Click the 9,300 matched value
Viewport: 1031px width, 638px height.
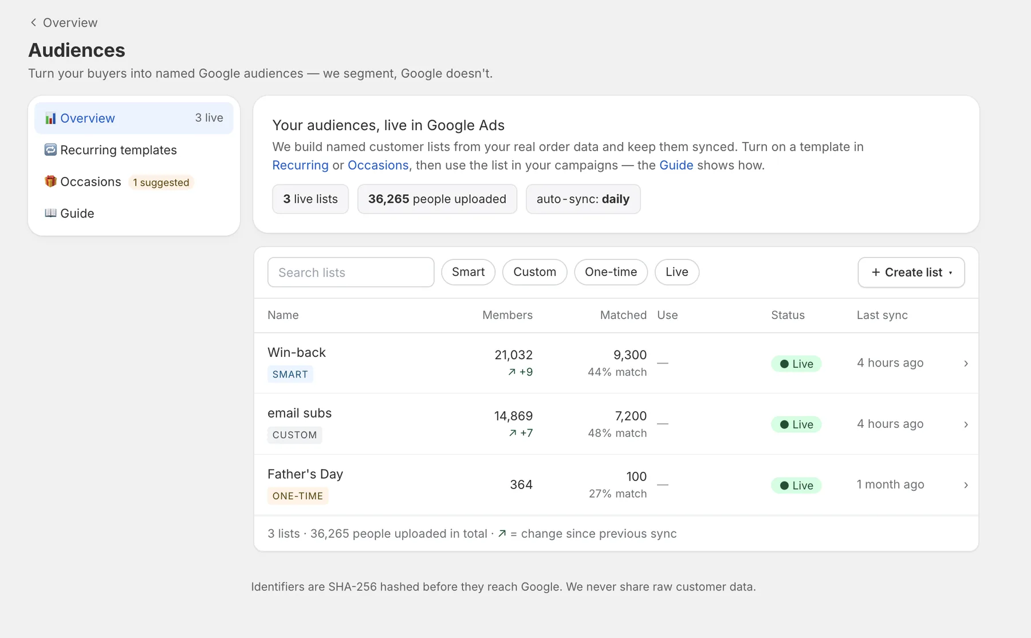coord(630,355)
